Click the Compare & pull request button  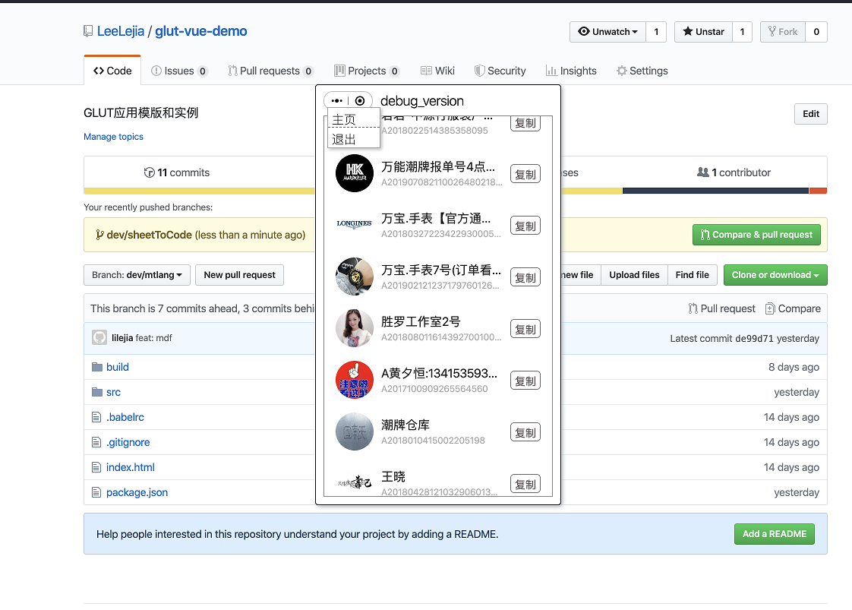tap(756, 235)
